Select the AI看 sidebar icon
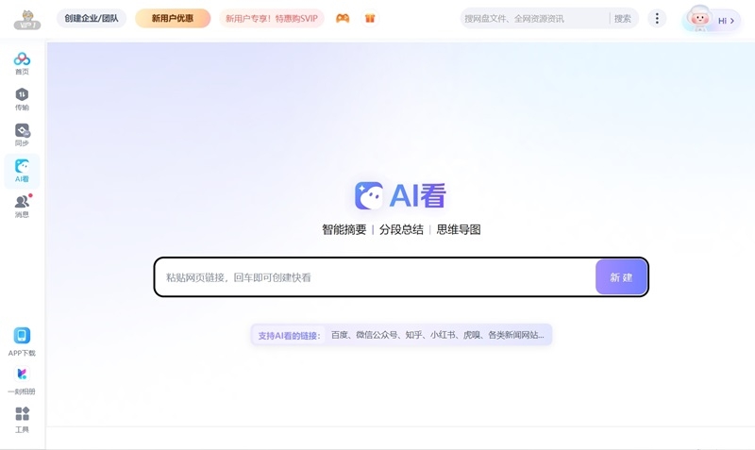This screenshot has width=755, height=450. click(22, 171)
